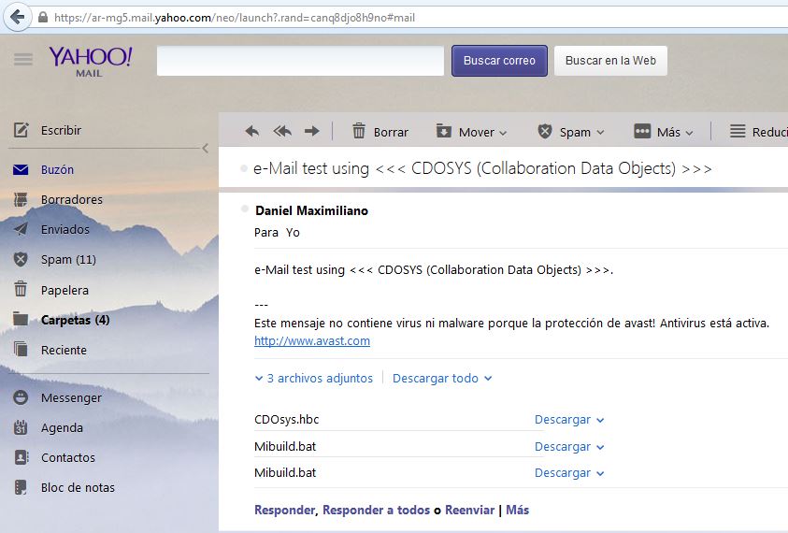Open the Buzón inbox folder
788x533 pixels.
[x=57, y=169]
